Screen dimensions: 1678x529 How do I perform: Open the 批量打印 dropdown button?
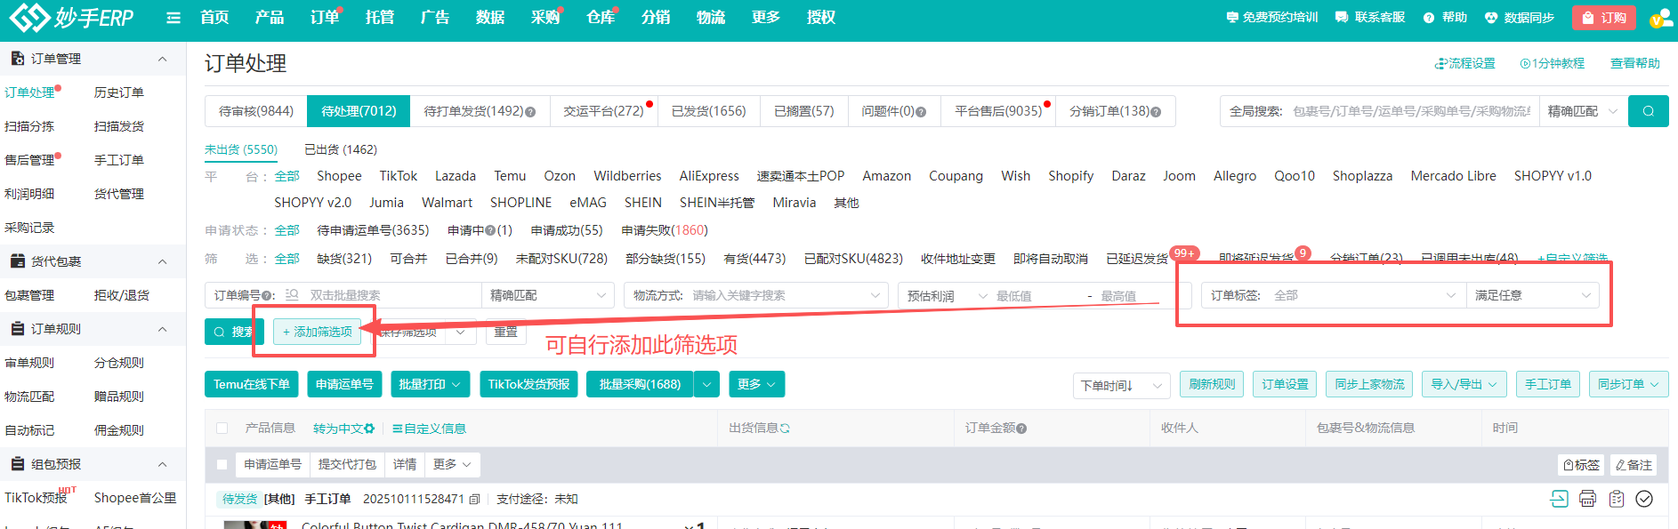tap(430, 384)
